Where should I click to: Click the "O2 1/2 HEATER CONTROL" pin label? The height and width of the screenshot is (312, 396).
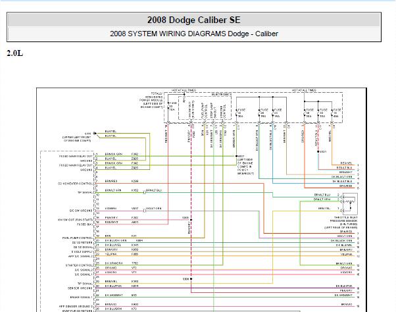click(75, 184)
